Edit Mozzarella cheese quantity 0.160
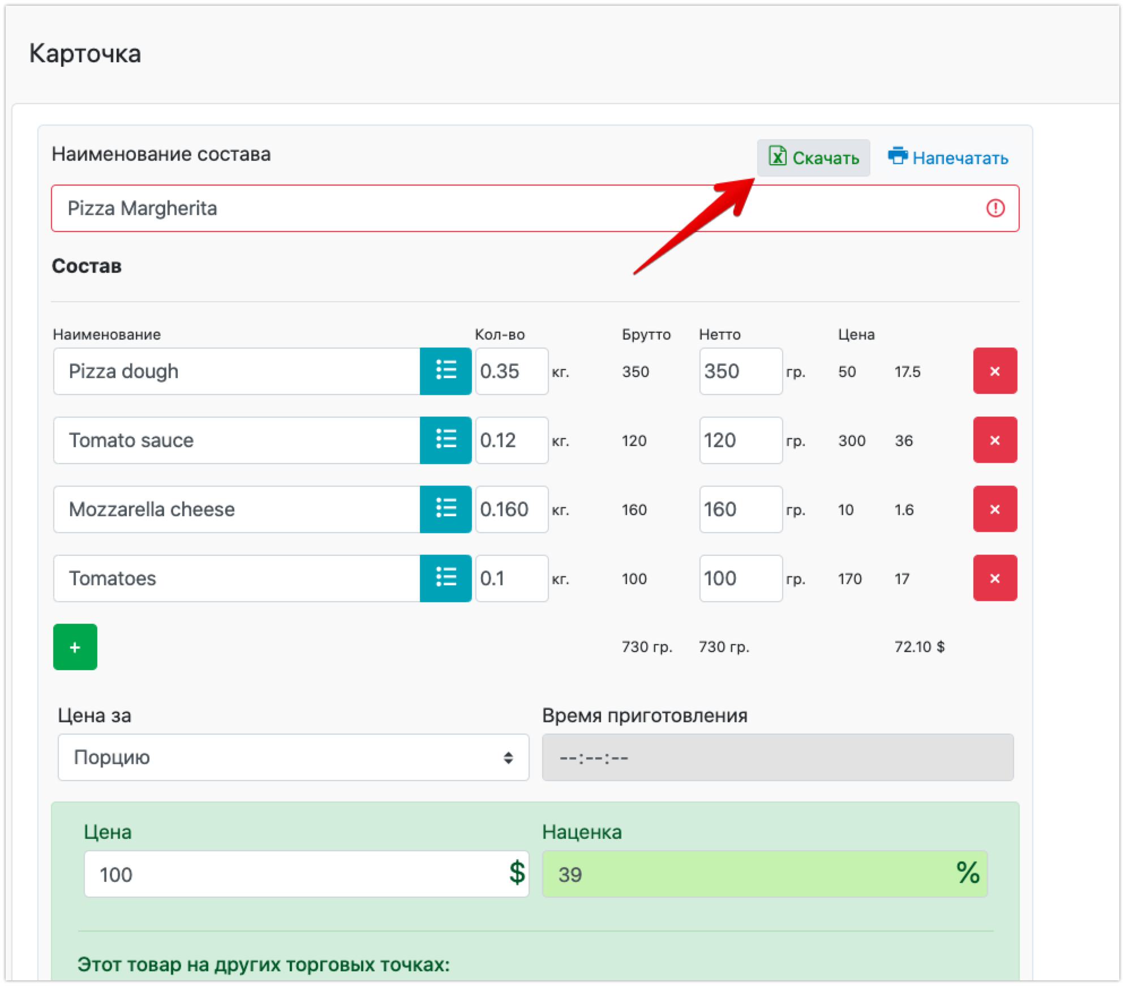This screenshot has height=986, width=1125. pyautogui.click(x=511, y=509)
